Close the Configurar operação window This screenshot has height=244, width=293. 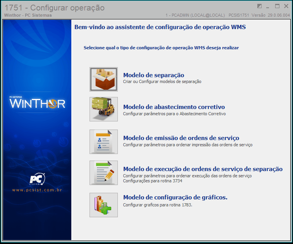pyautogui.click(x=286, y=6)
